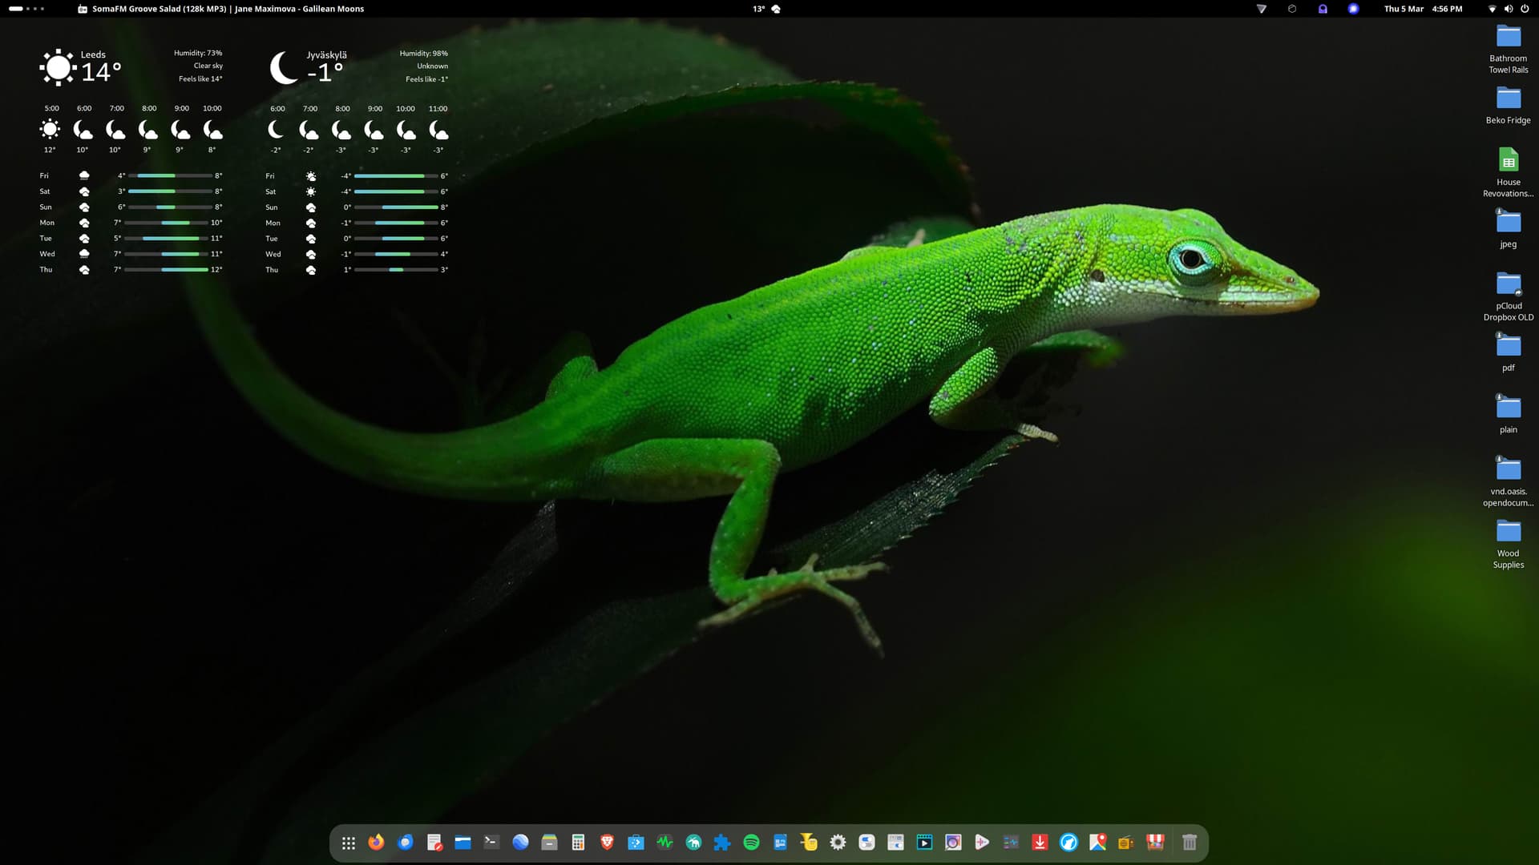The width and height of the screenshot is (1539, 865).
Task: Open the Extensions puzzle icon in dock
Action: point(722,842)
